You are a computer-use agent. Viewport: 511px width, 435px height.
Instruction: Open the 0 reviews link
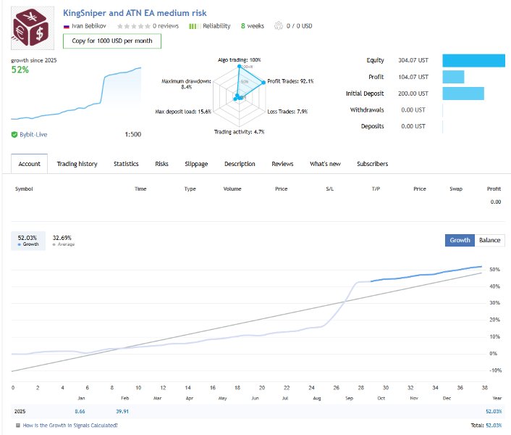(166, 26)
